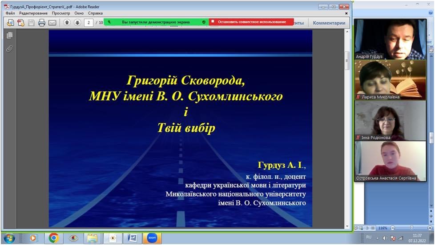The height and width of the screenshot is (245, 435).
Task: Open the eye icon app on taskbar
Action: point(73,238)
